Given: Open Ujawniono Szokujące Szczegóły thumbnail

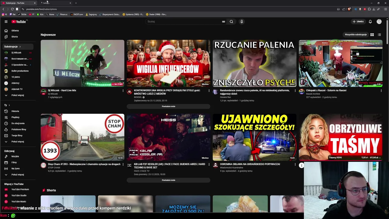Looking at the screenshot, I should tap(254, 137).
